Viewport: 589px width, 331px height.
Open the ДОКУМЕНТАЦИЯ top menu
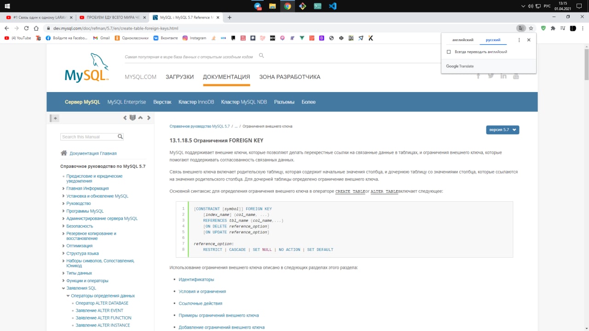226,77
